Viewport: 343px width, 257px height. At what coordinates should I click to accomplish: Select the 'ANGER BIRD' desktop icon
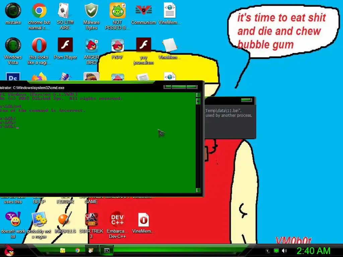tap(91, 51)
